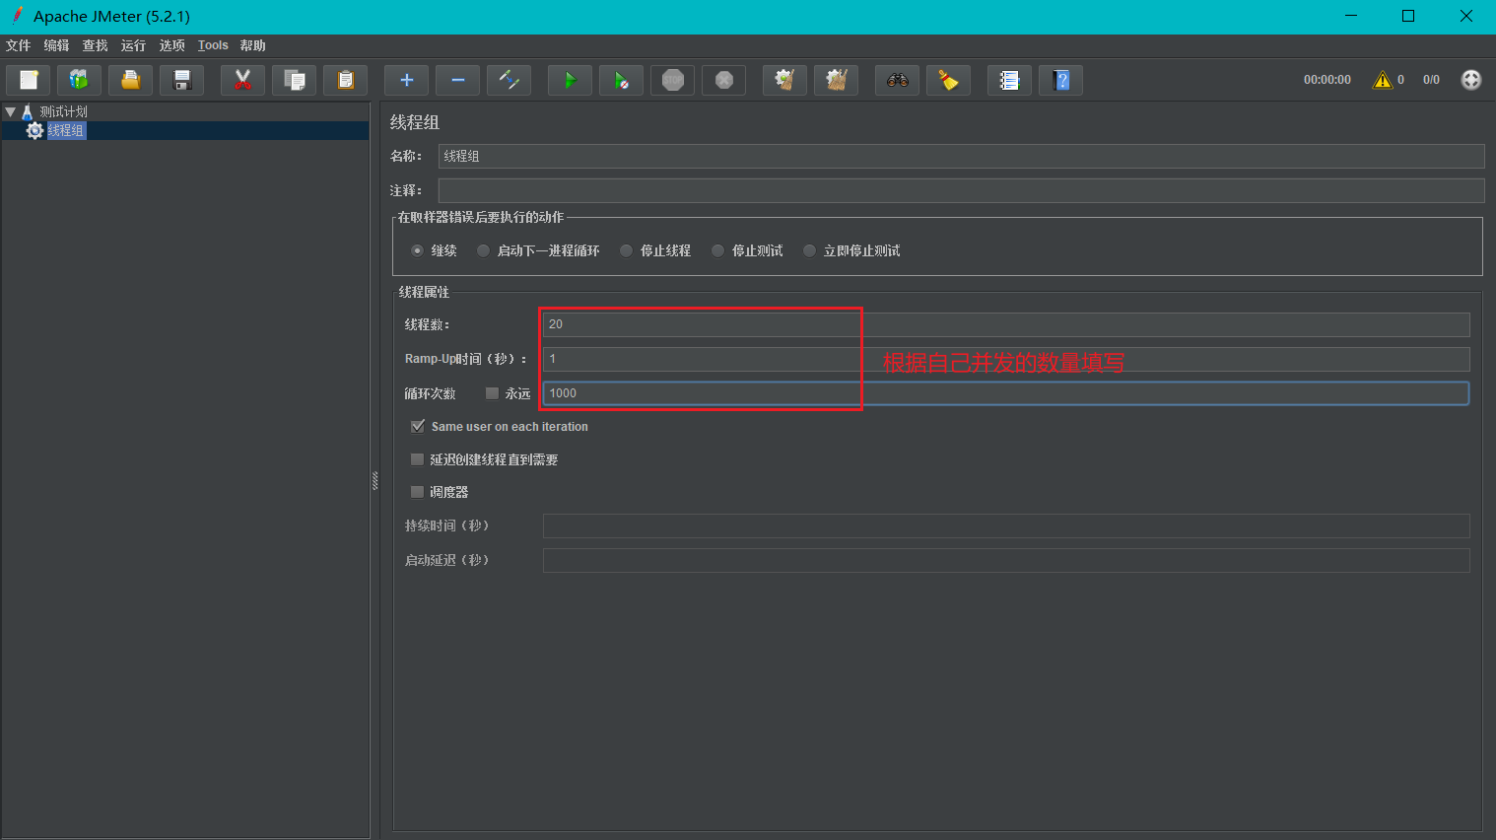Viewport: 1496px width, 840px height.
Task: Click the Ramp-Up时间 field
Action: click(x=1006, y=359)
